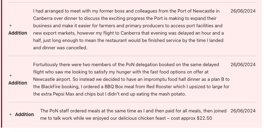Viewport: 264px width, 132px height.
Task: Select the Addition label on the BBQ Box meal entry
Action: pos(18,83)
